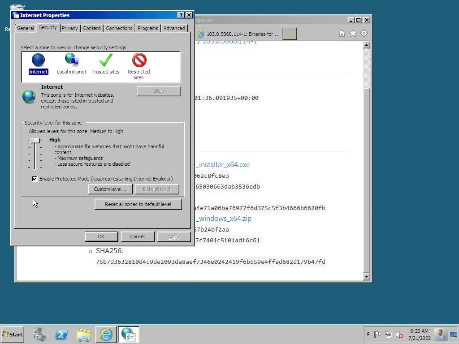Viewport: 459px width, 344px height.
Task: Click the installer_x64.exe download link
Action: point(222,165)
